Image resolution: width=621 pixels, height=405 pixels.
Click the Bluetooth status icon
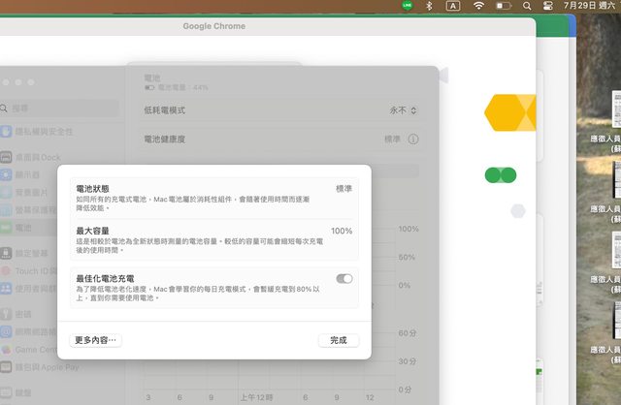coord(430,6)
